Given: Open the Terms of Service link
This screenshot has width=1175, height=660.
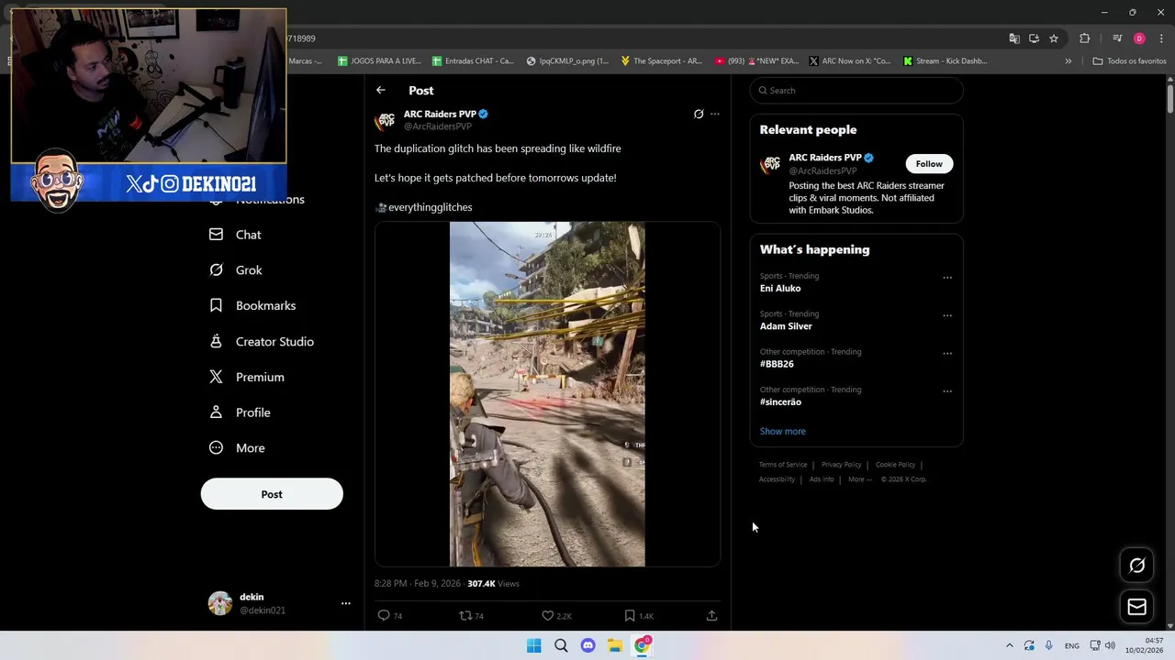Looking at the screenshot, I should (x=783, y=465).
